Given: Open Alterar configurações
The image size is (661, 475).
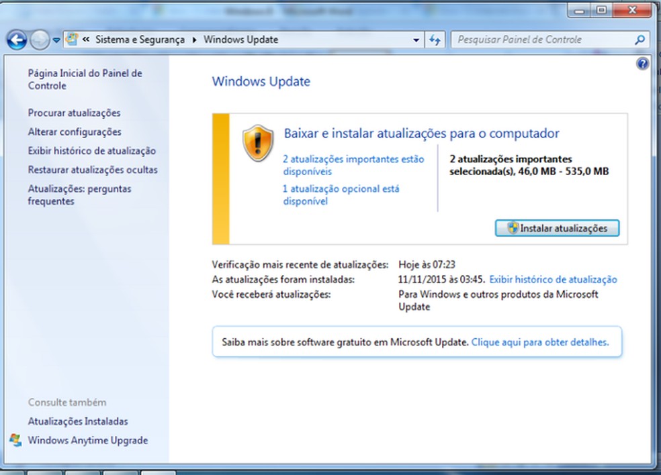Looking at the screenshot, I should click(x=75, y=131).
